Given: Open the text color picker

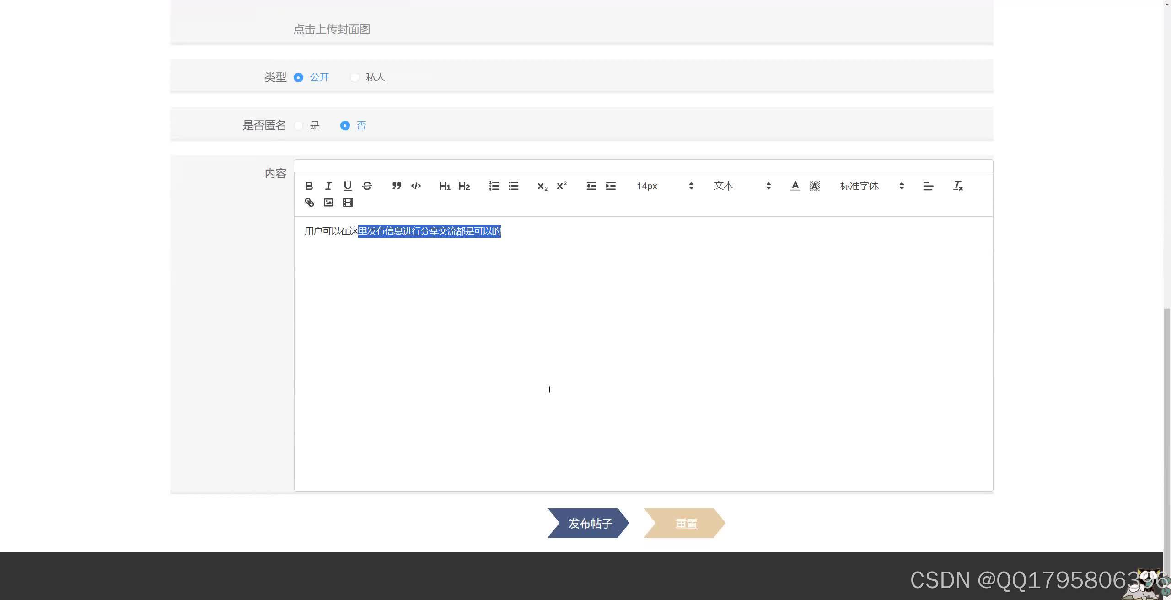Looking at the screenshot, I should click(x=795, y=186).
